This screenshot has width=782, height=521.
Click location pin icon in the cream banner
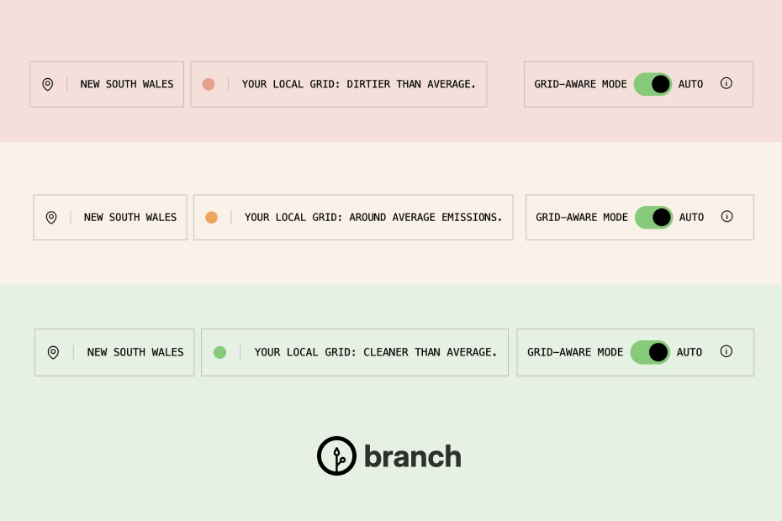click(x=50, y=218)
